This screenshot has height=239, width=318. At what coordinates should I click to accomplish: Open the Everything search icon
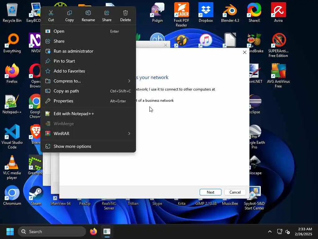click(12, 43)
